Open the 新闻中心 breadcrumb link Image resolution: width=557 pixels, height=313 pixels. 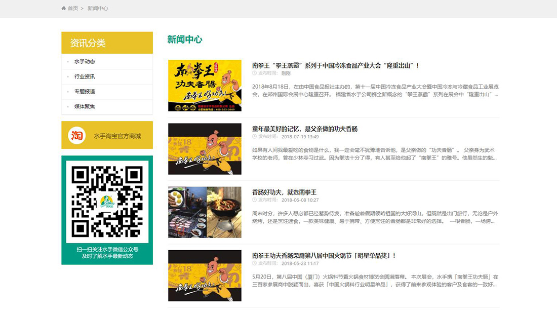98,8
